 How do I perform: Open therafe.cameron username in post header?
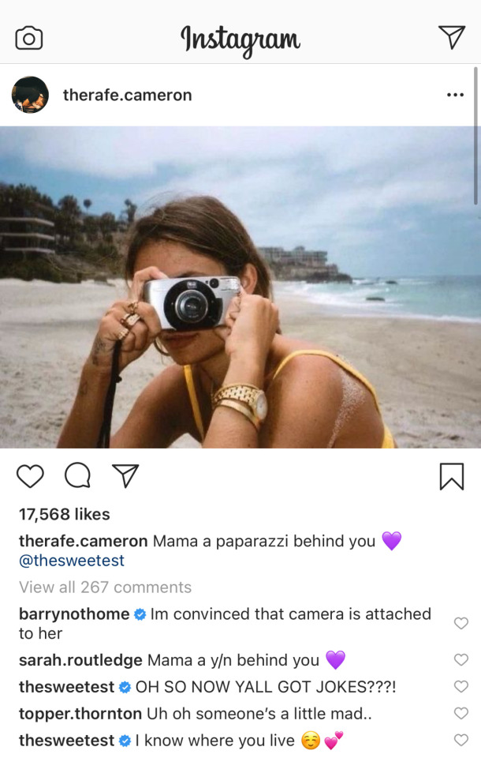[127, 96]
